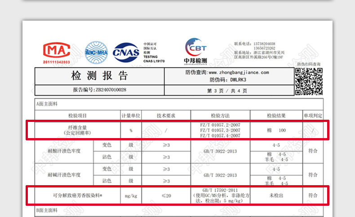Screen dimensions: 355x217
Task: Click the 棉 100 fiber content result
Action: pyautogui.click(x=276, y=130)
